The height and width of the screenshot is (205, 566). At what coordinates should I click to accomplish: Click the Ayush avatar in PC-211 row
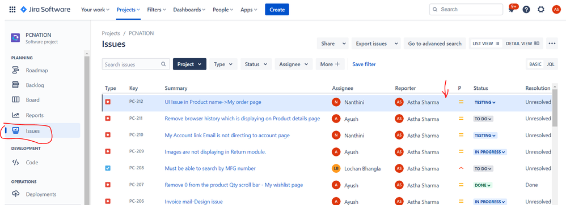[x=336, y=119]
